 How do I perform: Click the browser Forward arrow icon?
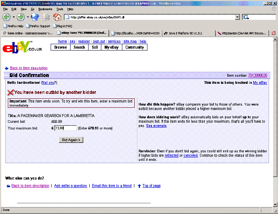coord(21,17)
